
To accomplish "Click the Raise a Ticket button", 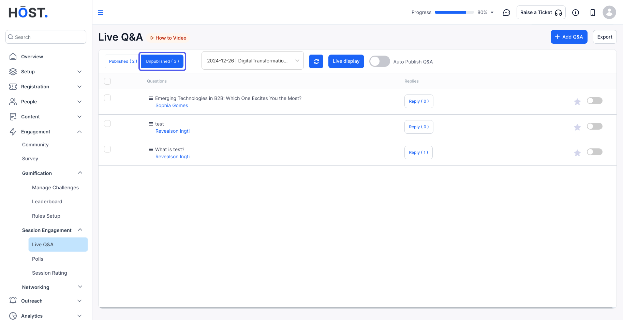I will click(x=541, y=12).
